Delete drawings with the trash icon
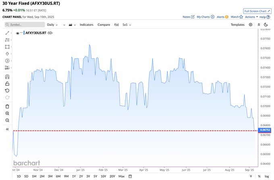This screenshot has height=180, width=274. pos(7,106)
